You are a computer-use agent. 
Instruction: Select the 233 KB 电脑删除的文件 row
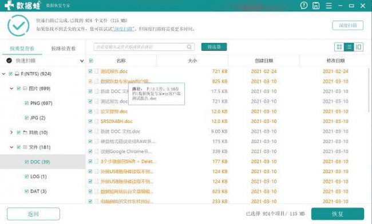[228, 201]
